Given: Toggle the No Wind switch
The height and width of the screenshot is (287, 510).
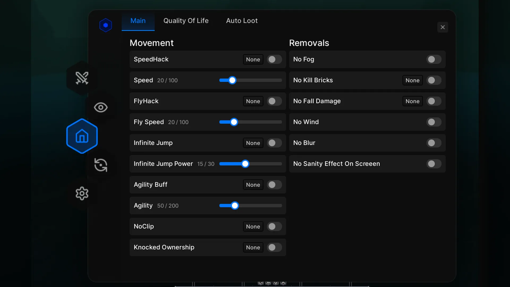Looking at the screenshot, I should click(434, 122).
